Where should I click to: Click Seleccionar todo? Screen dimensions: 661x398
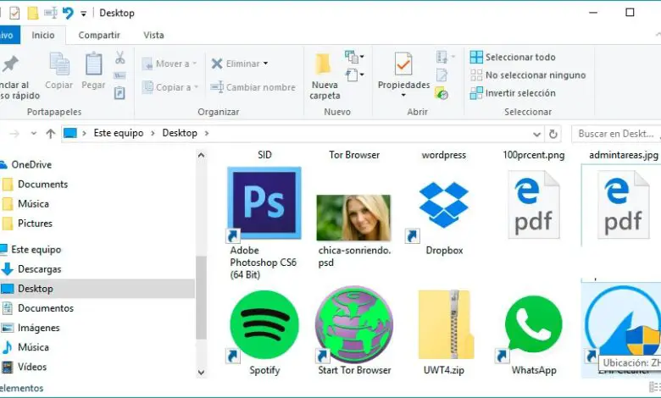pos(513,57)
